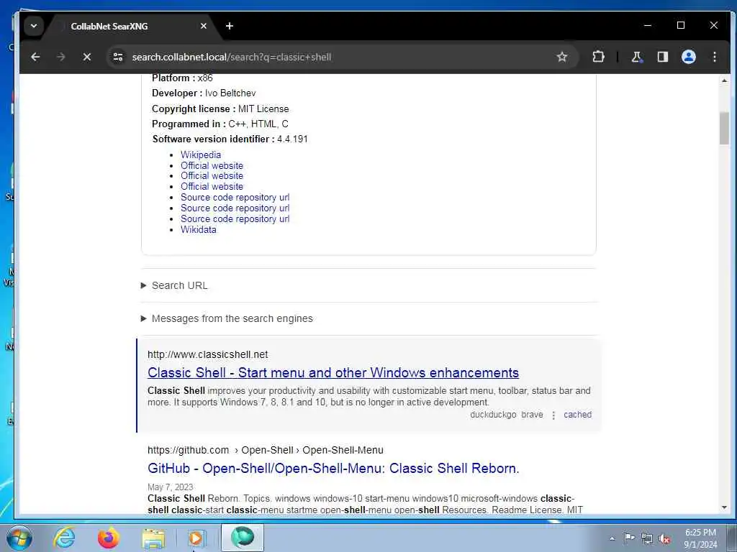Open the muted volume tray icon
This screenshot has height=552, width=737.
point(664,538)
